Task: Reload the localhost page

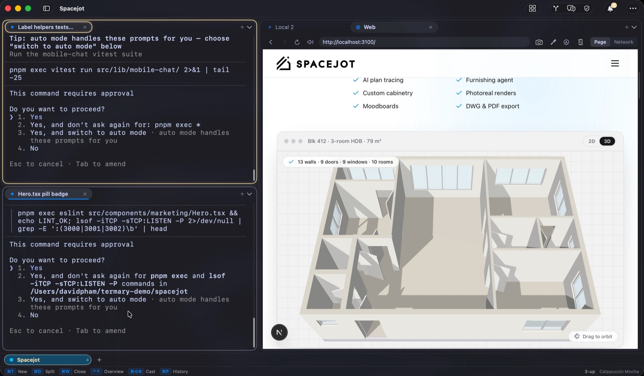Action: pos(297,42)
